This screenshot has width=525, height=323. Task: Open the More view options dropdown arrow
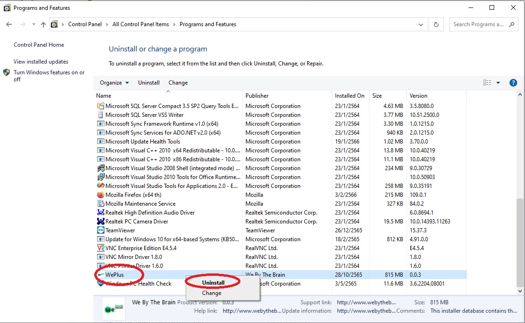[x=498, y=83]
